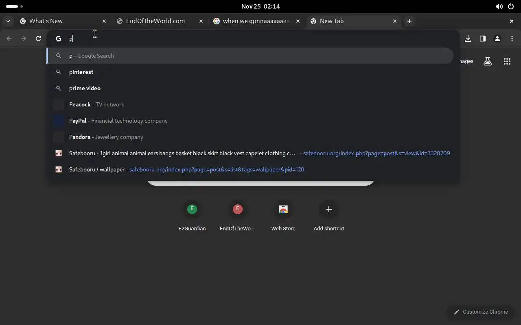Select PayPal Financial technology company suggestion

(x=250, y=121)
